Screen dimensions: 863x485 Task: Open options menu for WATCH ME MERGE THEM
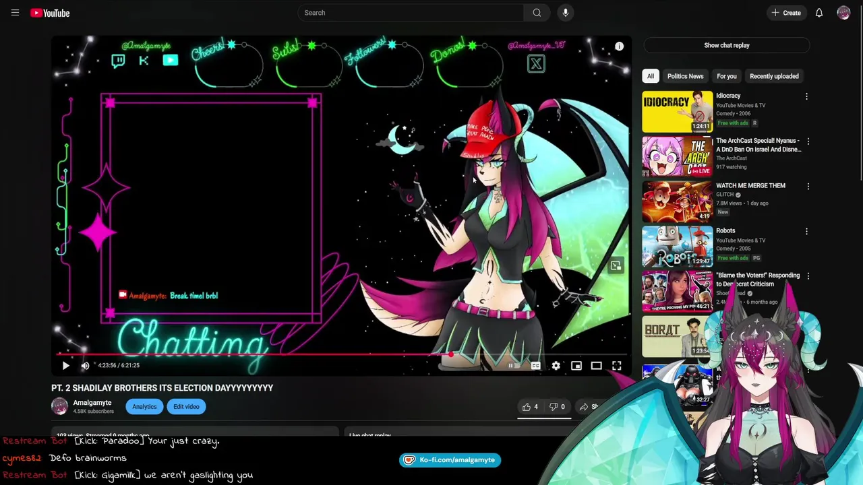[808, 186]
